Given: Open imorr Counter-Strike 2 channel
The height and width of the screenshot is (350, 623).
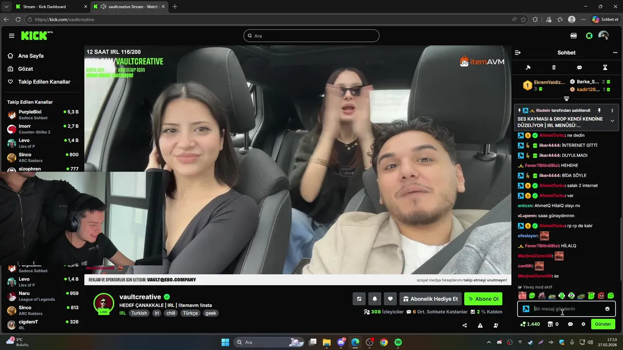Looking at the screenshot, I should 42,129.
